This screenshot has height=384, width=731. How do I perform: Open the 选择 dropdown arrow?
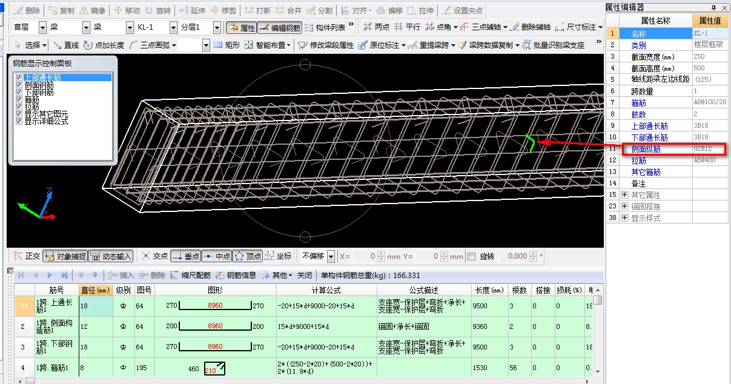click(45, 45)
